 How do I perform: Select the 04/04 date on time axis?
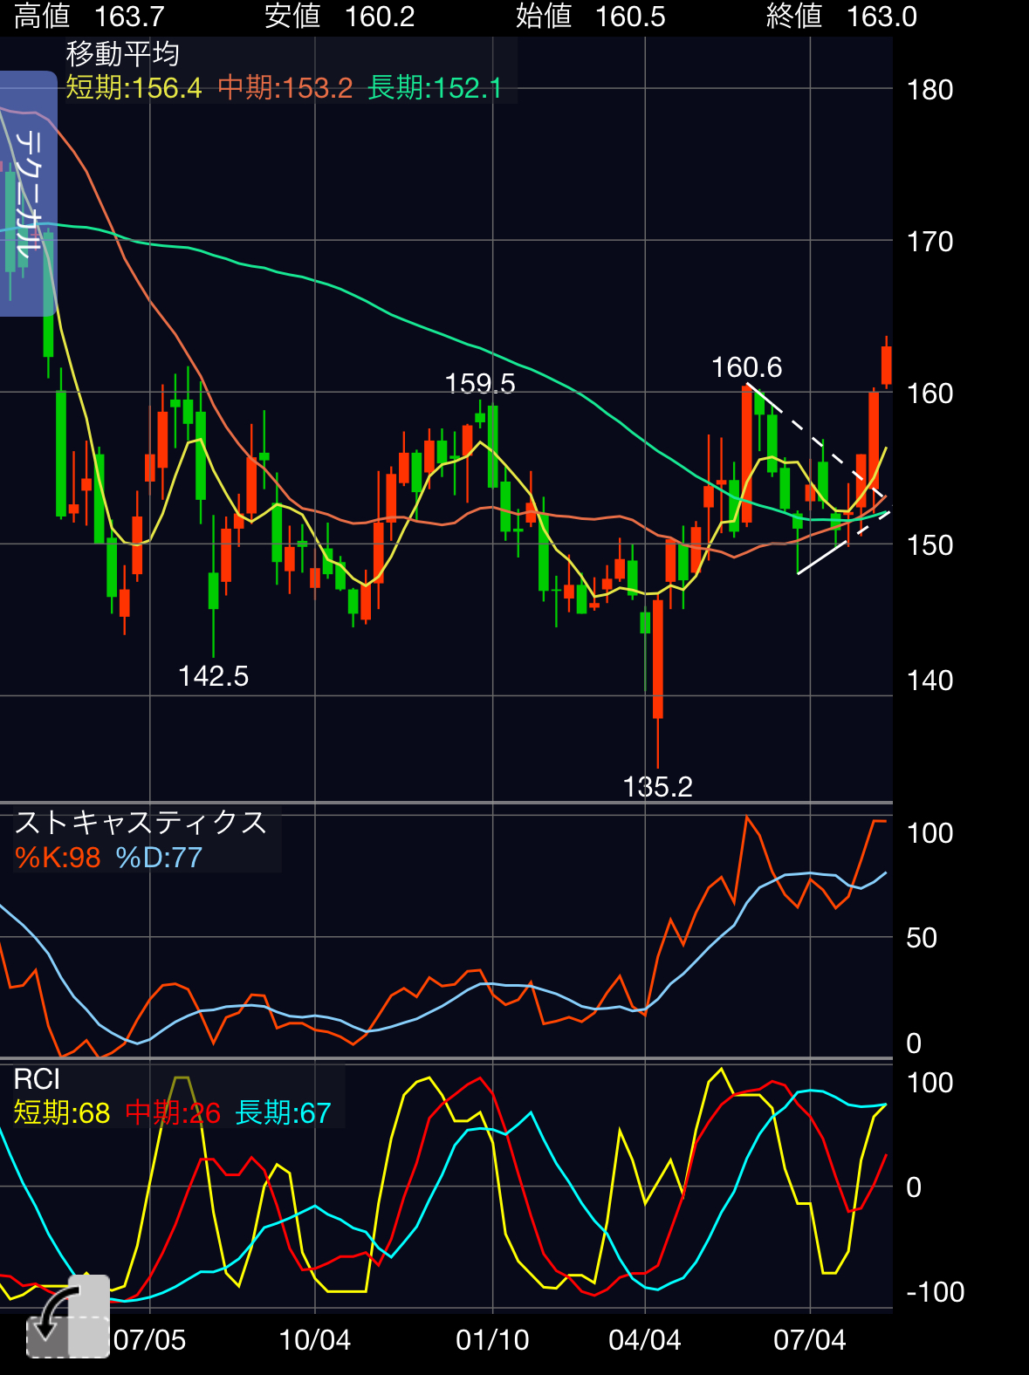pyautogui.click(x=644, y=1340)
